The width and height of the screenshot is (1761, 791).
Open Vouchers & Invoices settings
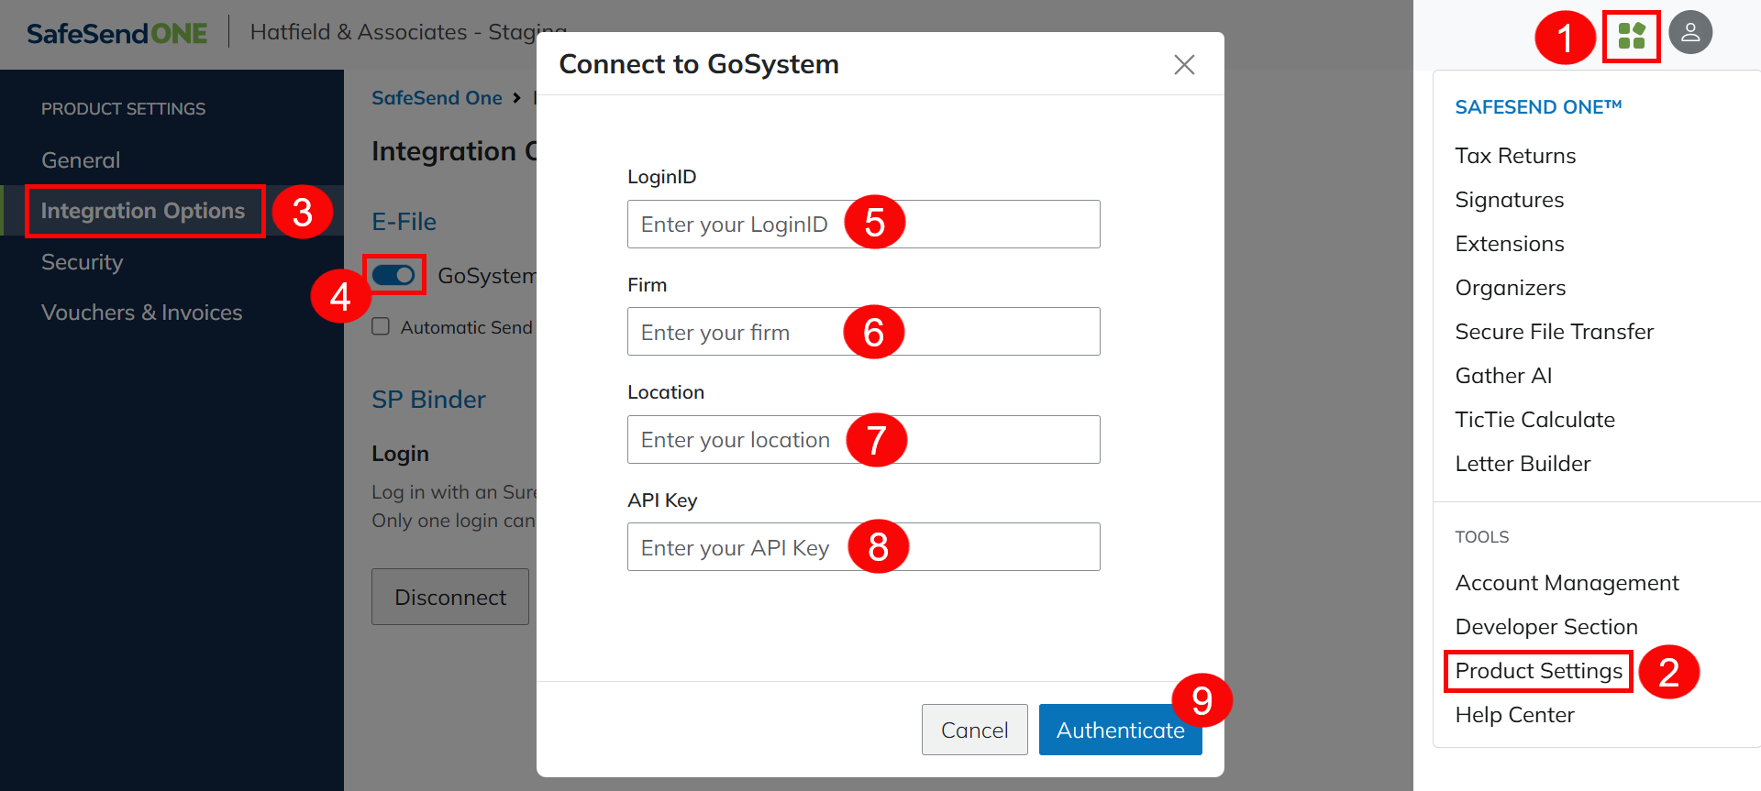coord(141,313)
